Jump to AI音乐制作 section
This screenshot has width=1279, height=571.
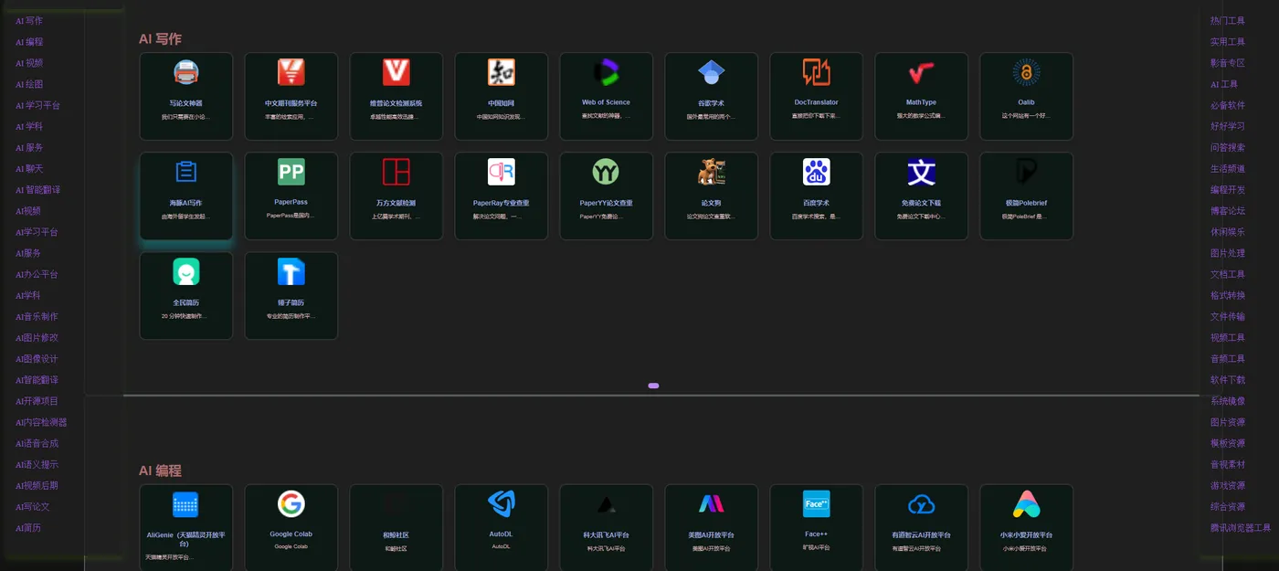[x=37, y=317]
